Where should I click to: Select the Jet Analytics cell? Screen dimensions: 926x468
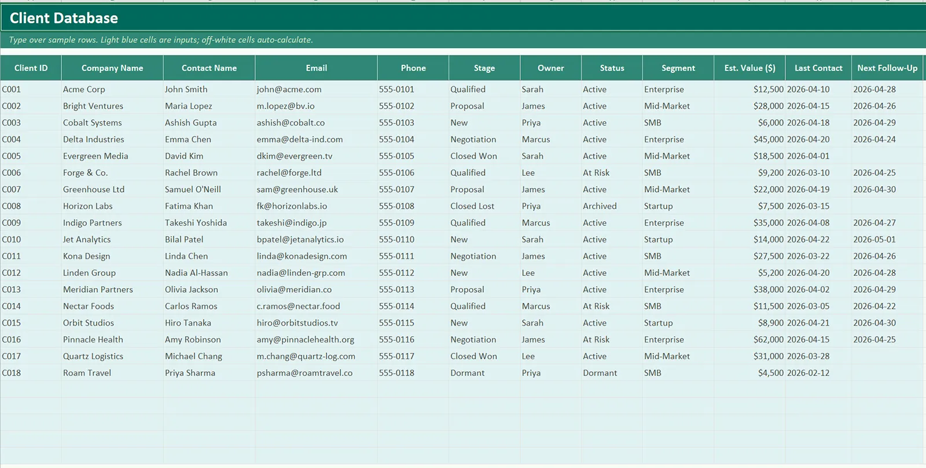click(112, 239)
